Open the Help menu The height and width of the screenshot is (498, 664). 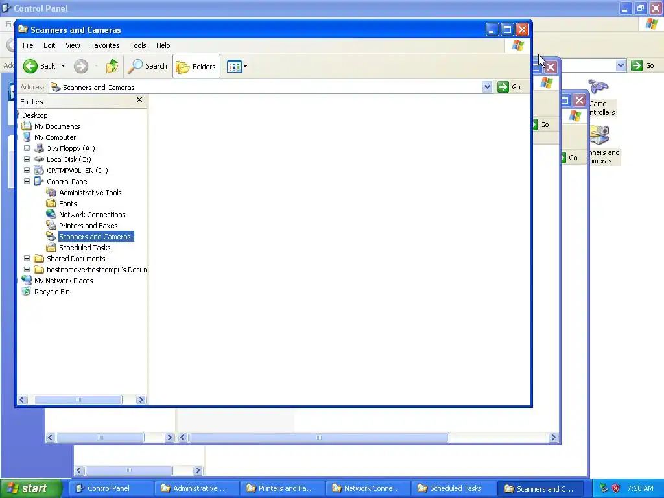163,45
